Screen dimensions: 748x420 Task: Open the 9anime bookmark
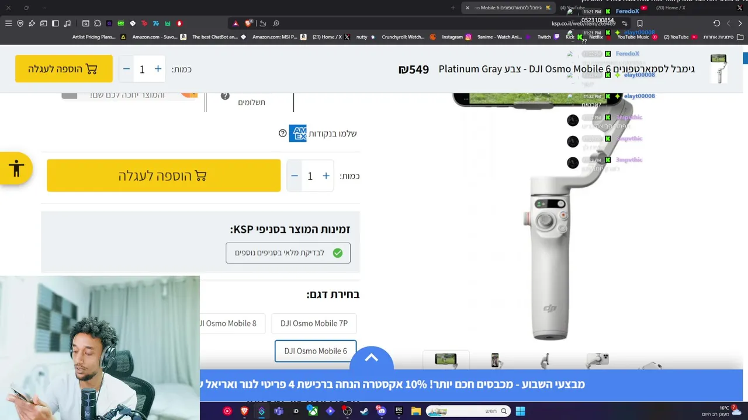(x=504, y=37)
